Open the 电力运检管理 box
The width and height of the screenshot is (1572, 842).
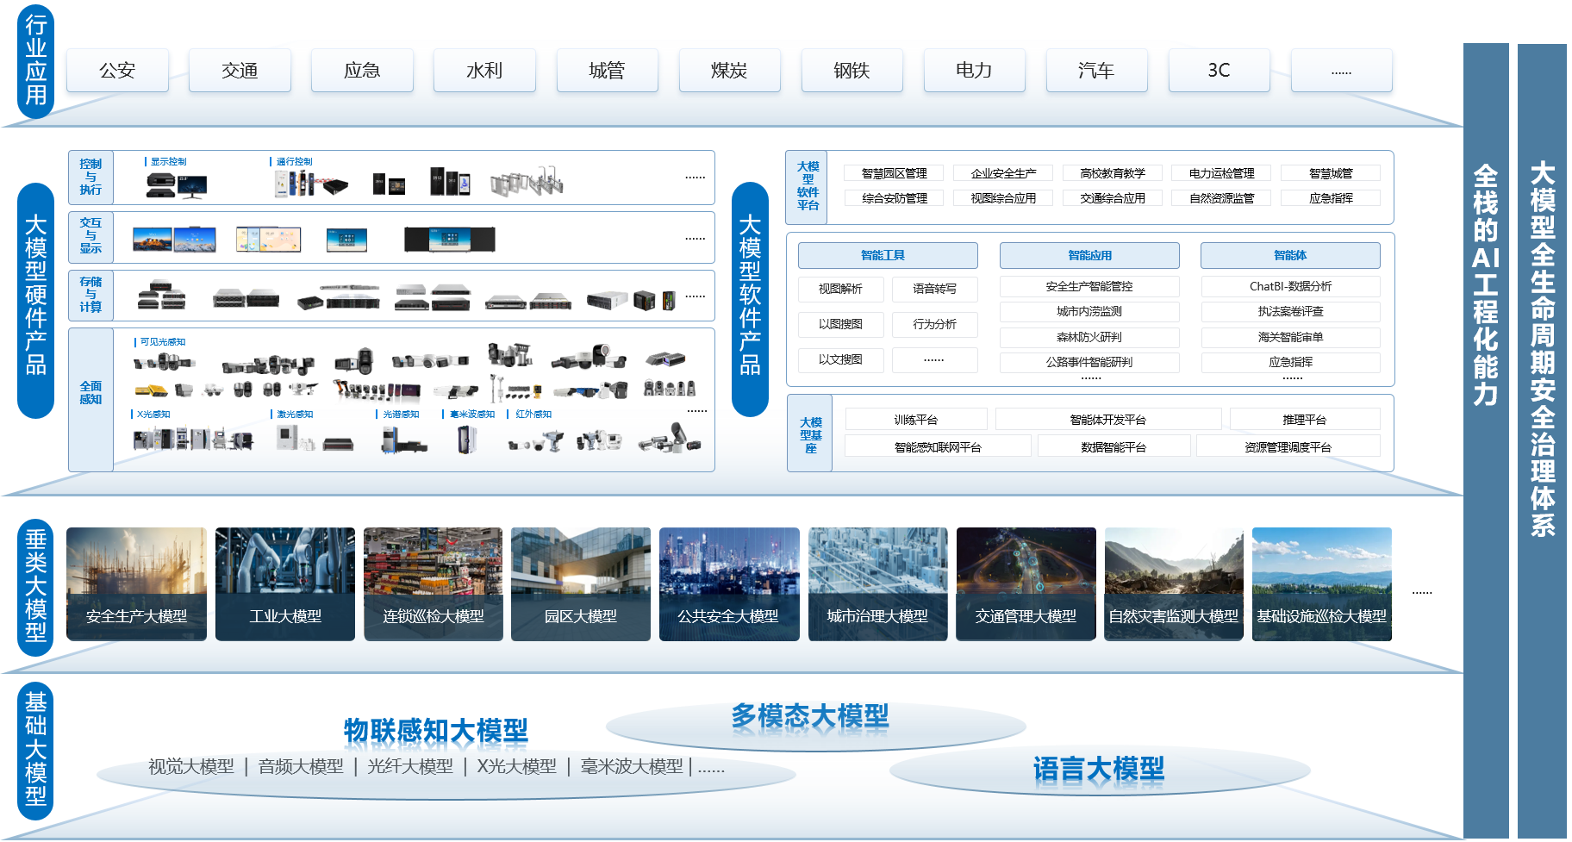point(1221,173)
